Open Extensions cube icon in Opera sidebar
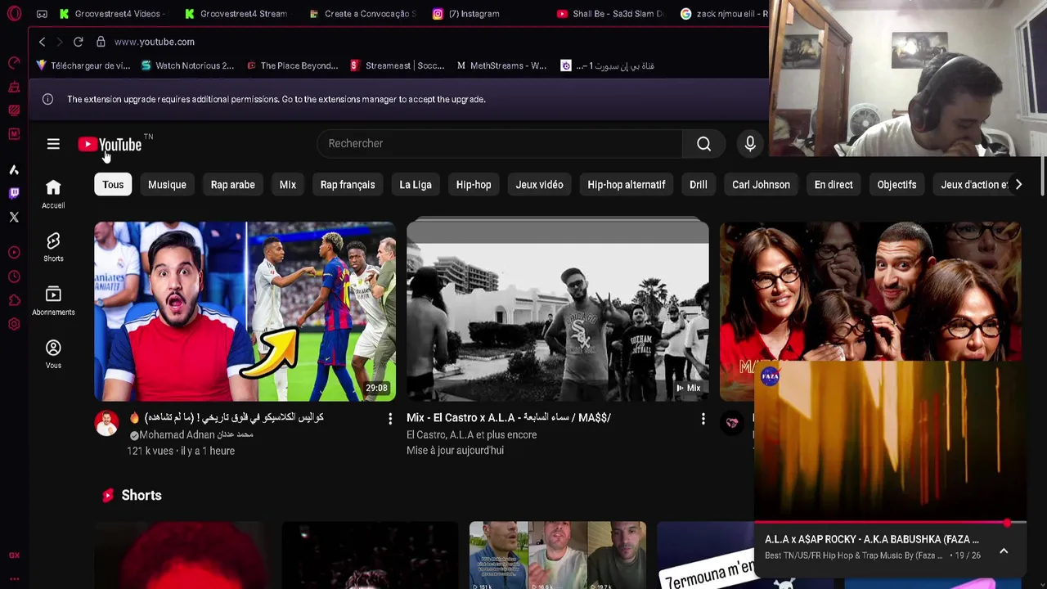Viewport: 1047px width, 589px height. point(14,300)
